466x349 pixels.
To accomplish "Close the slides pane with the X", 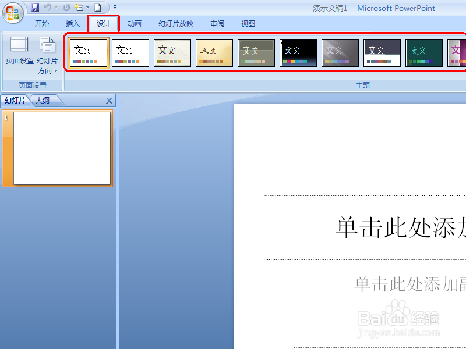I will 109,100.
